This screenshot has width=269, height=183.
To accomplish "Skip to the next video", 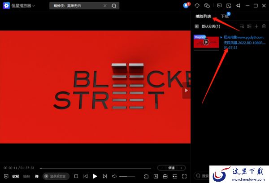I will [x=105, y=176].
